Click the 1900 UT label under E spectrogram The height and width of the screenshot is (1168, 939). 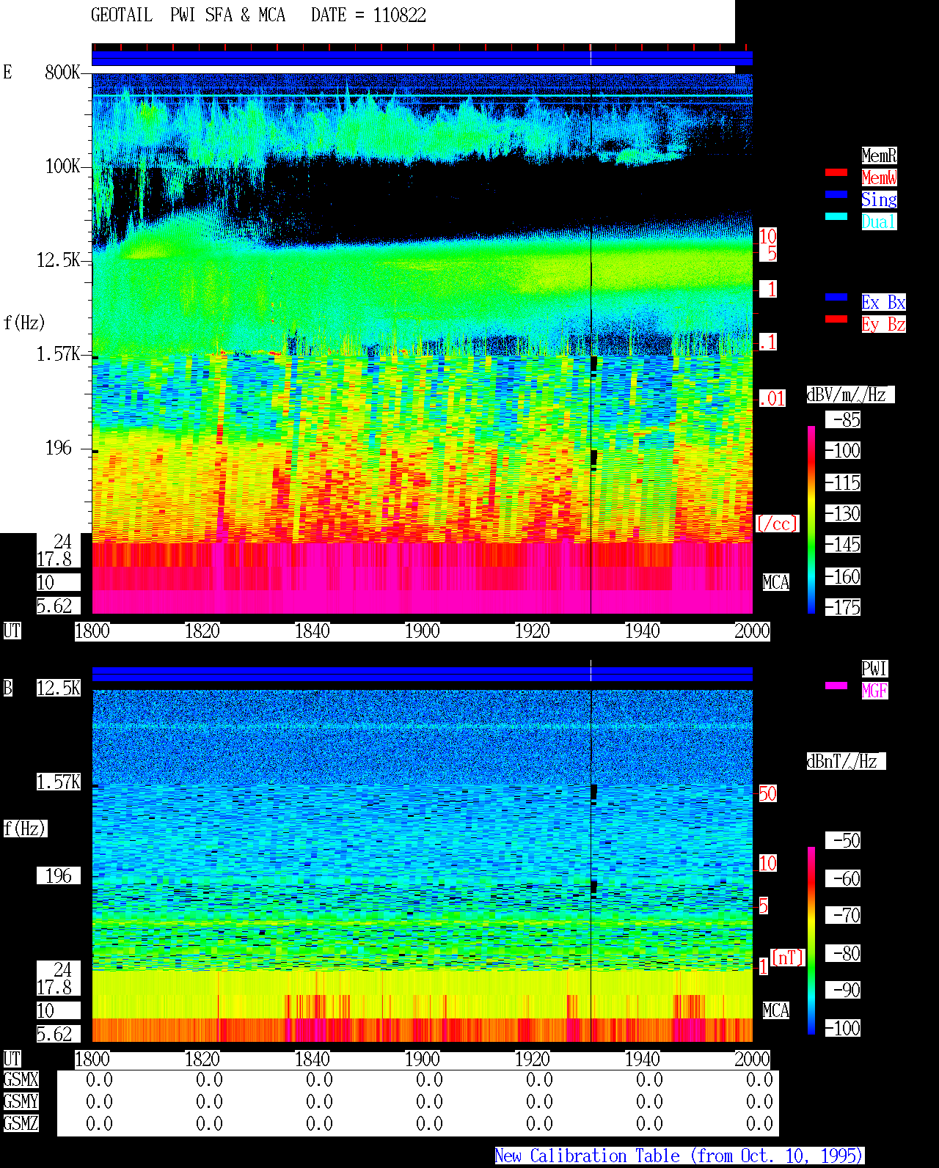click(422, 631)
